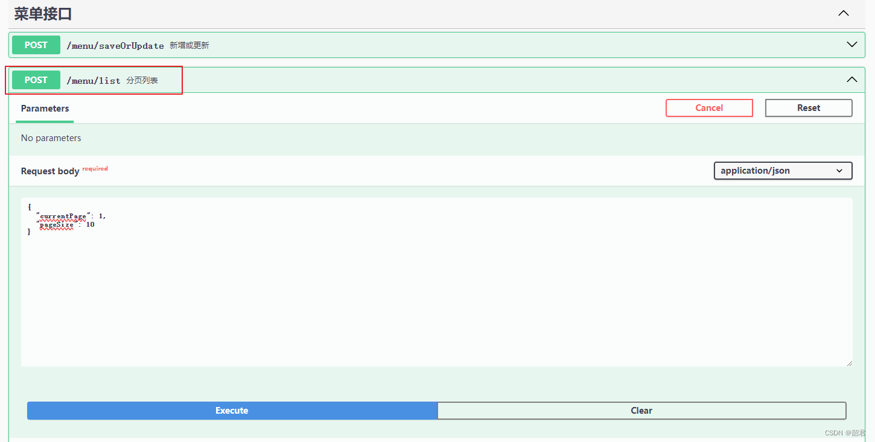This screenshot has height=442, width=875.
Task: Click the resize handle of the body editor
Action: (850, 362)
